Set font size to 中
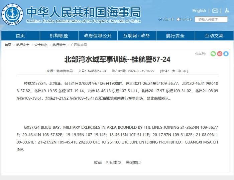Image resolution: width=234 pixels, height=180 pixels. [179, 71]
